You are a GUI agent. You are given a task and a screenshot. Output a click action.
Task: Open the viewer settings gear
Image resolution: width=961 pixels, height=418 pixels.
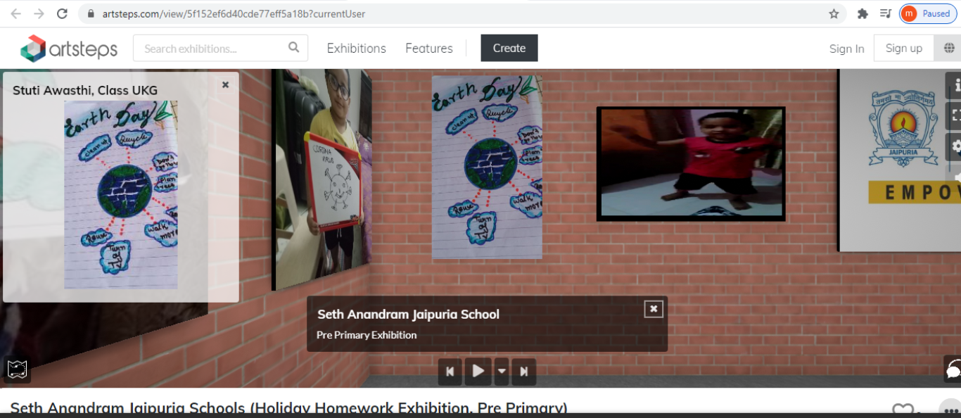[x=954, y=146]
